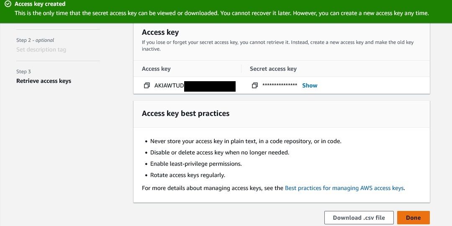Click the AKIAWTUD access key value
The image size is (452, 226).
coord(169,85)
